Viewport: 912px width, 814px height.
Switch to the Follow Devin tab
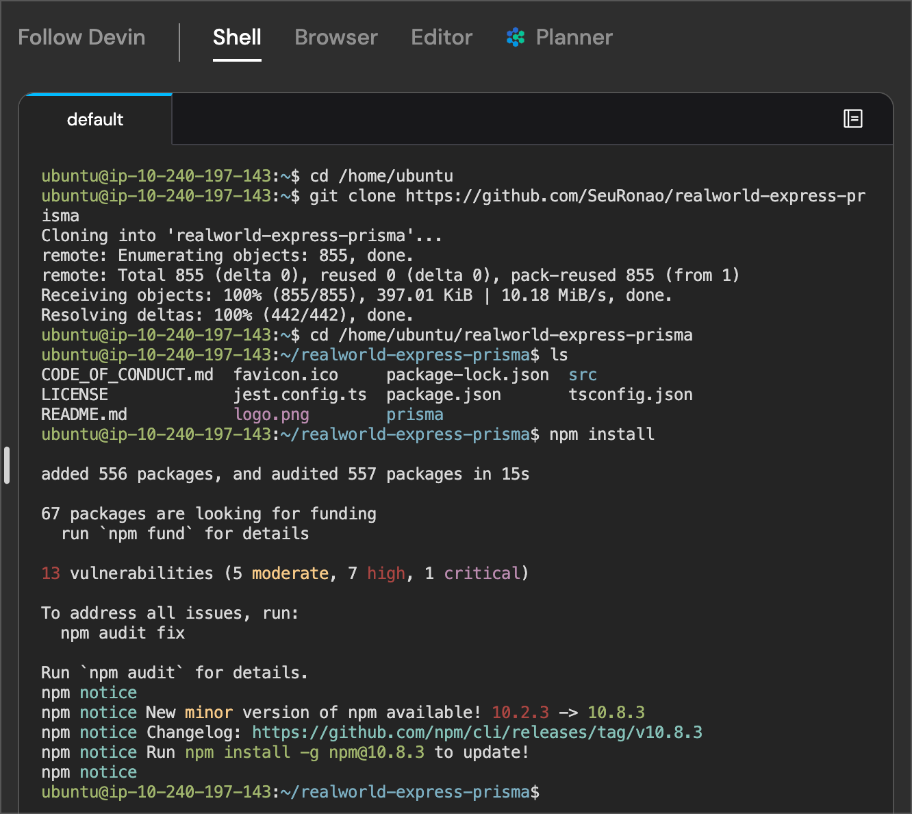(x=81, y=37)
